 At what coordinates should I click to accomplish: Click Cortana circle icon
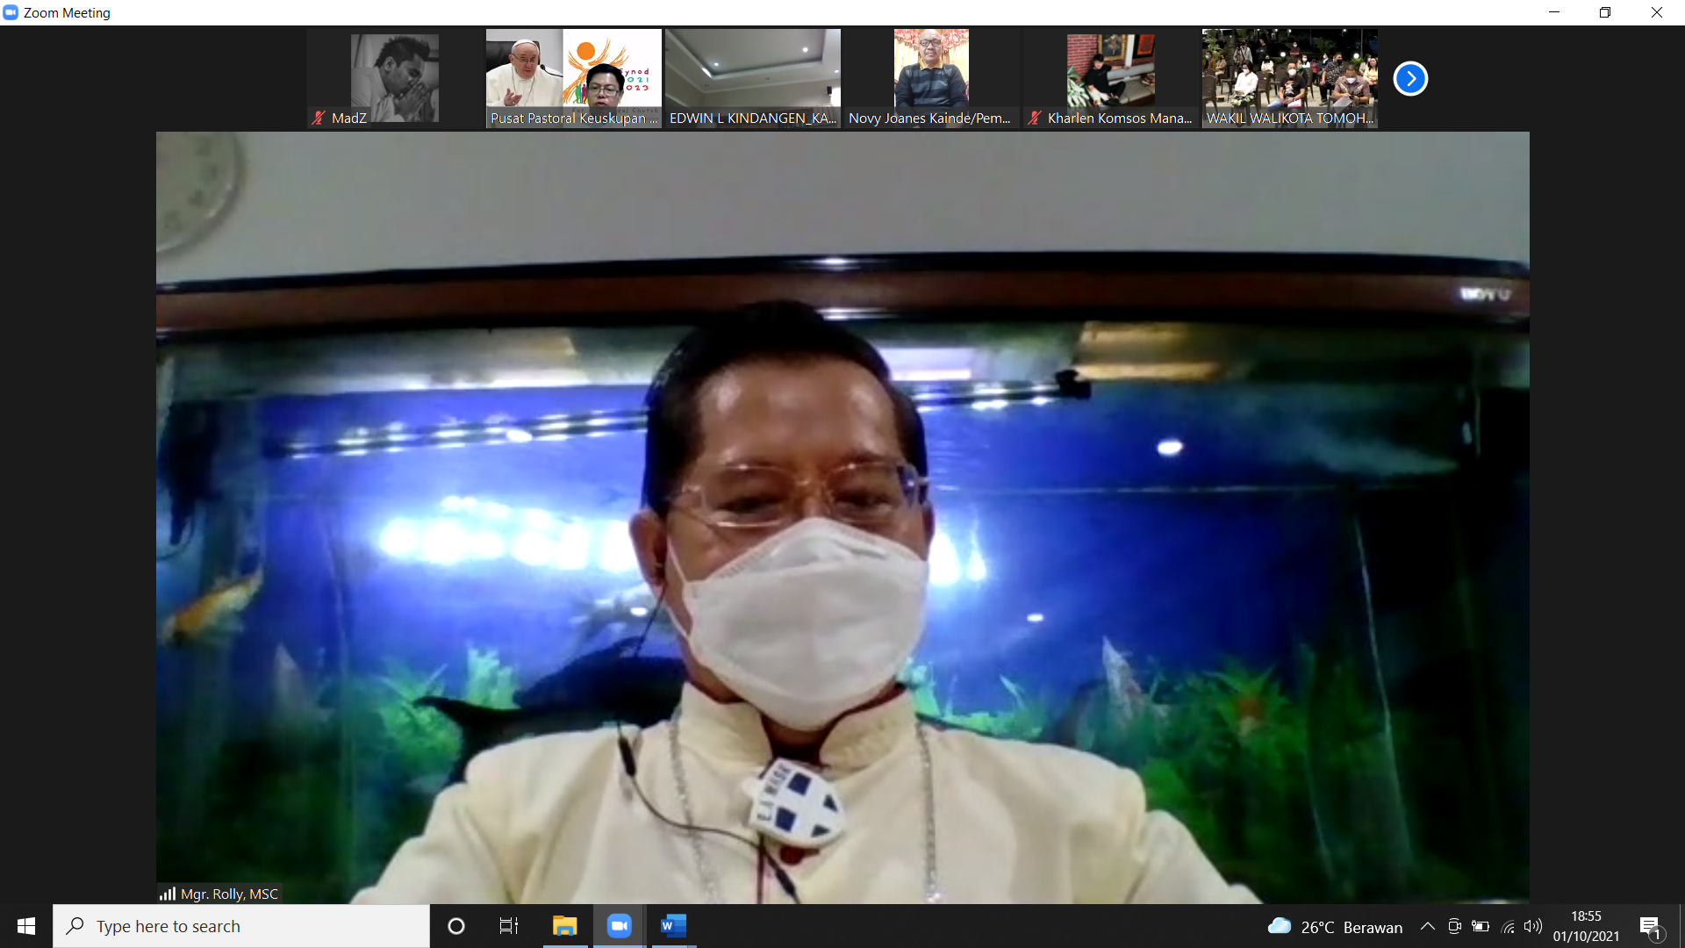tap(456, 926)
